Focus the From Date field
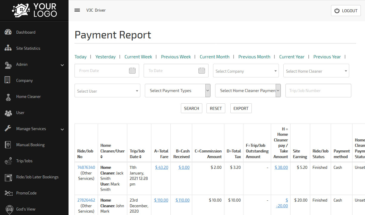The image size is (365, 215). point(107,71)
